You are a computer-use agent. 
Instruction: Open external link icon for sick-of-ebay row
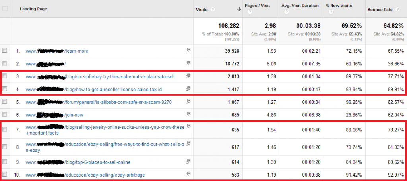(x=188, y=76)
